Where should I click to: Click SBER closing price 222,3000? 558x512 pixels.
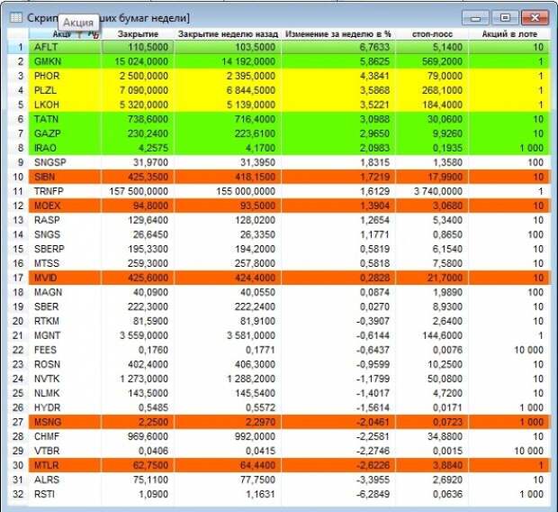click(x=138, y=306)
